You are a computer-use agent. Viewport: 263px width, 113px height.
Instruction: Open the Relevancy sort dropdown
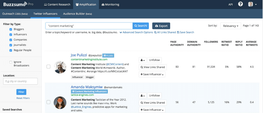point(231,26)
